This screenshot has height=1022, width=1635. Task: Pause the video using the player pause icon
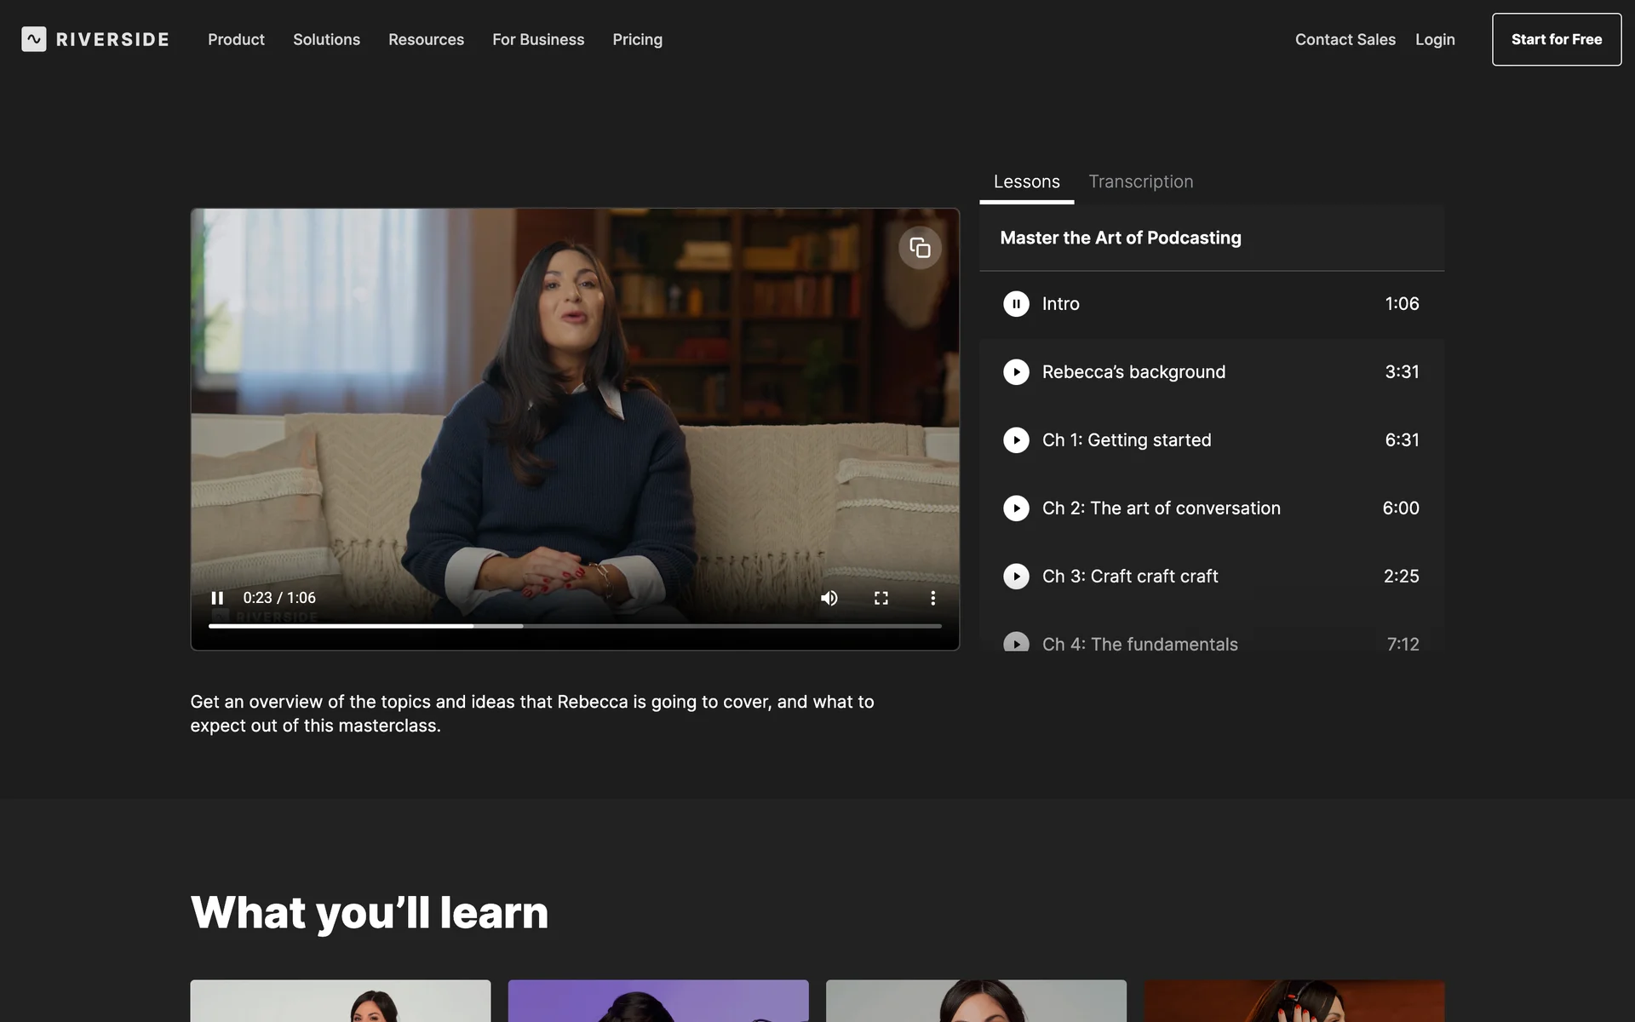(217, 598)
